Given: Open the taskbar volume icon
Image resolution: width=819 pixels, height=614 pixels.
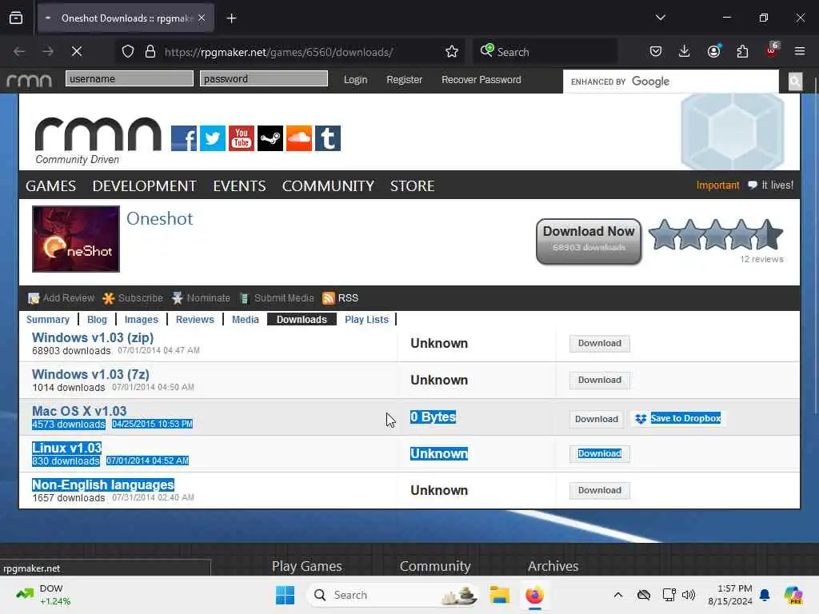Looking at the screenshot, I should [x=689, y=595].
